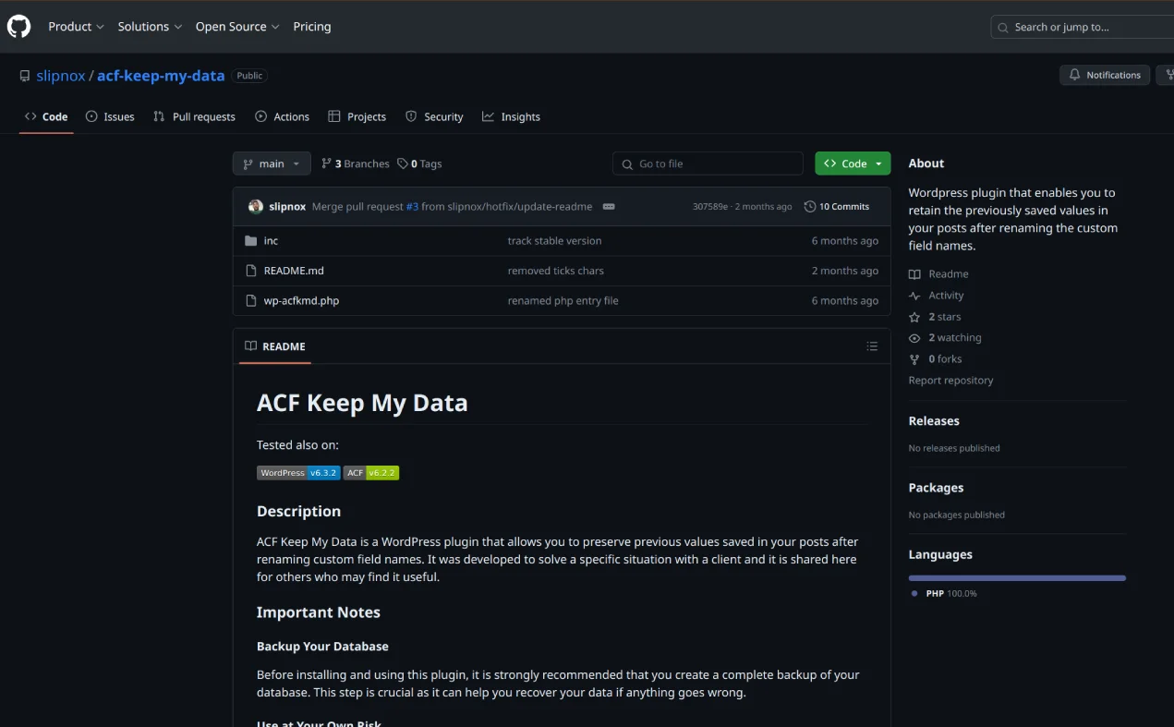Open the Product menu

(76, 27)
